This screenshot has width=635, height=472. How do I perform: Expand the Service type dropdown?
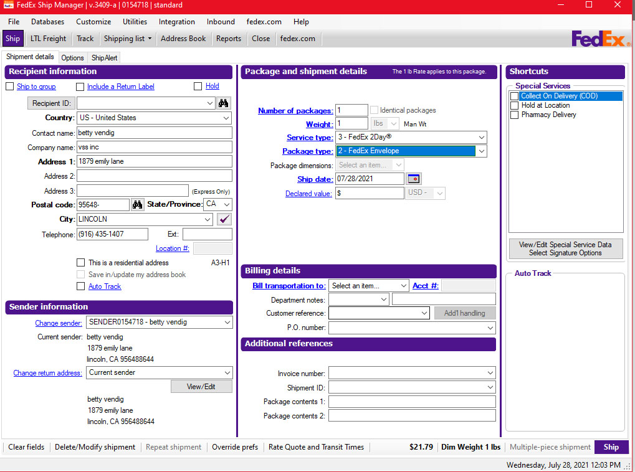tap(482, 137)
